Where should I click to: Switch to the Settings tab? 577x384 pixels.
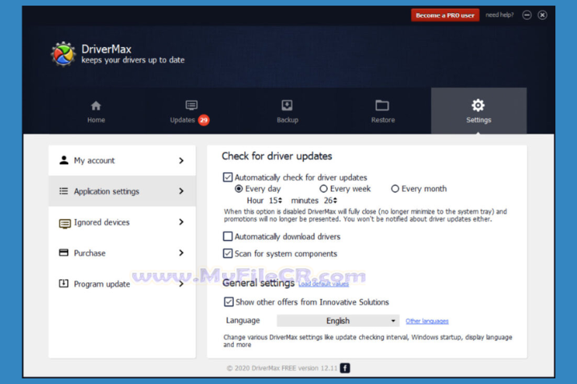coord(478,111)
